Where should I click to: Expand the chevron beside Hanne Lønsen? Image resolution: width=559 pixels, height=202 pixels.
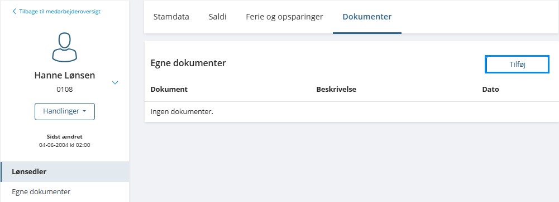point(115,83)
